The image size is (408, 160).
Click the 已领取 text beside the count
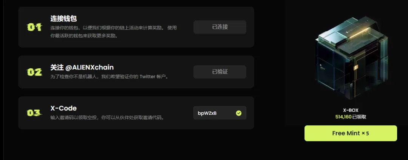(359, 117)
